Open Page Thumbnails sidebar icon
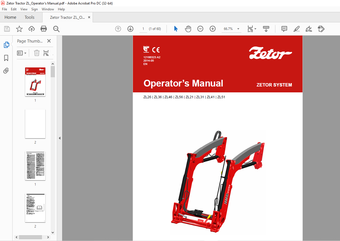The height and width of the screenshot is (241, 340). [6, 45]
